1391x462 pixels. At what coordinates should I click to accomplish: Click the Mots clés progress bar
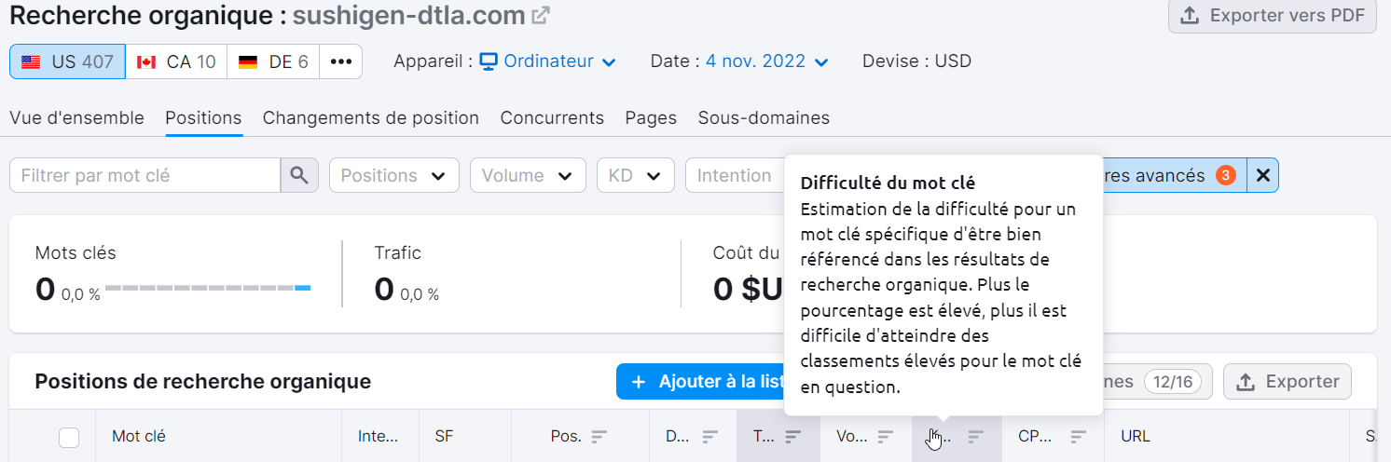click(x=208, y=289)
